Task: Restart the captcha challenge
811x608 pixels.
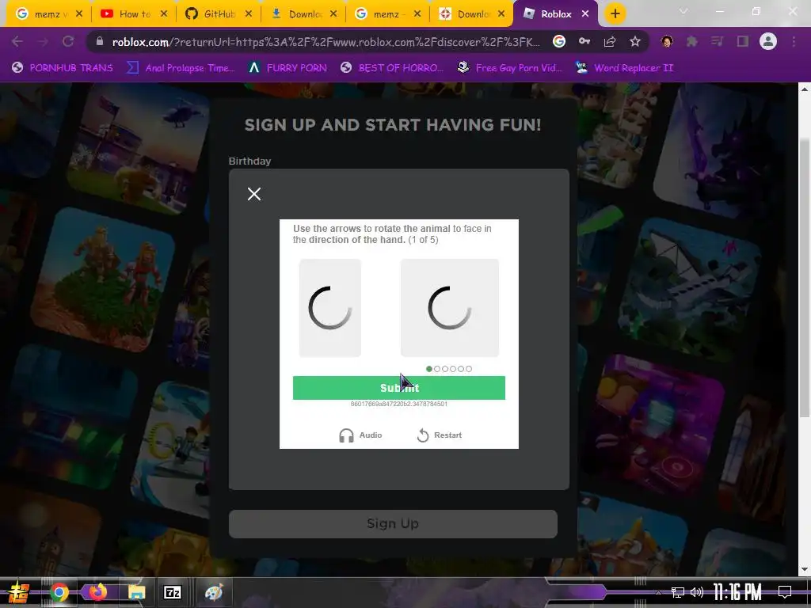Action: tap(439, 435)
